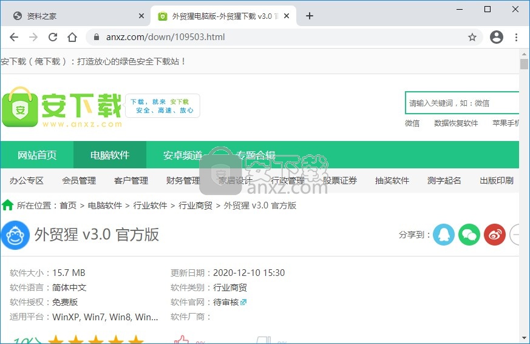Open the 安卓频道 menu
The width and height of the screenshot is (530, 344).
click(183, 155)
